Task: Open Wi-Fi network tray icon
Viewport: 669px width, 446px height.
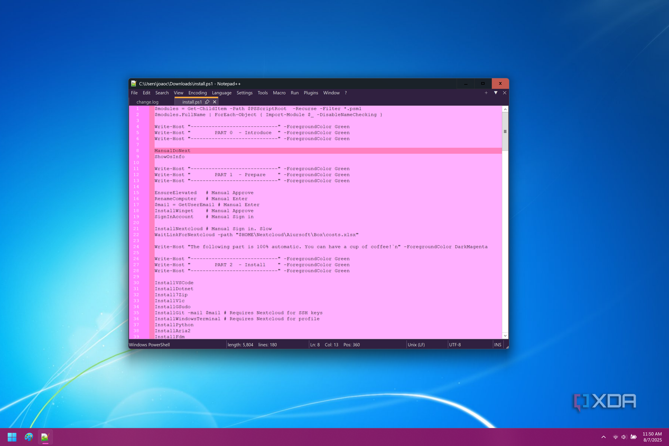Action: 616,437
